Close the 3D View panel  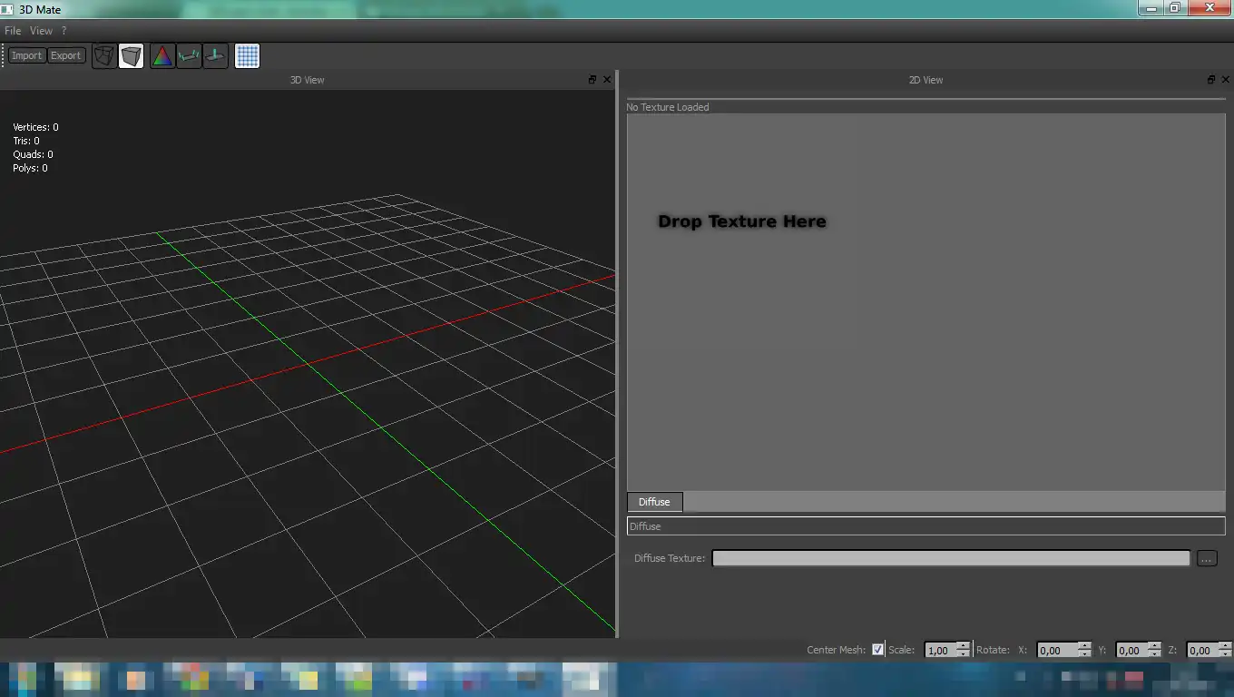(607, 80)
